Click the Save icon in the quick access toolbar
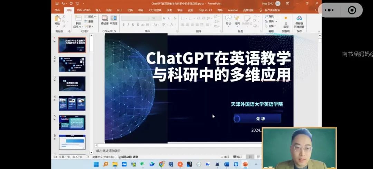The width and height of the screenshot is (373, 169). (x=57, y=3)
